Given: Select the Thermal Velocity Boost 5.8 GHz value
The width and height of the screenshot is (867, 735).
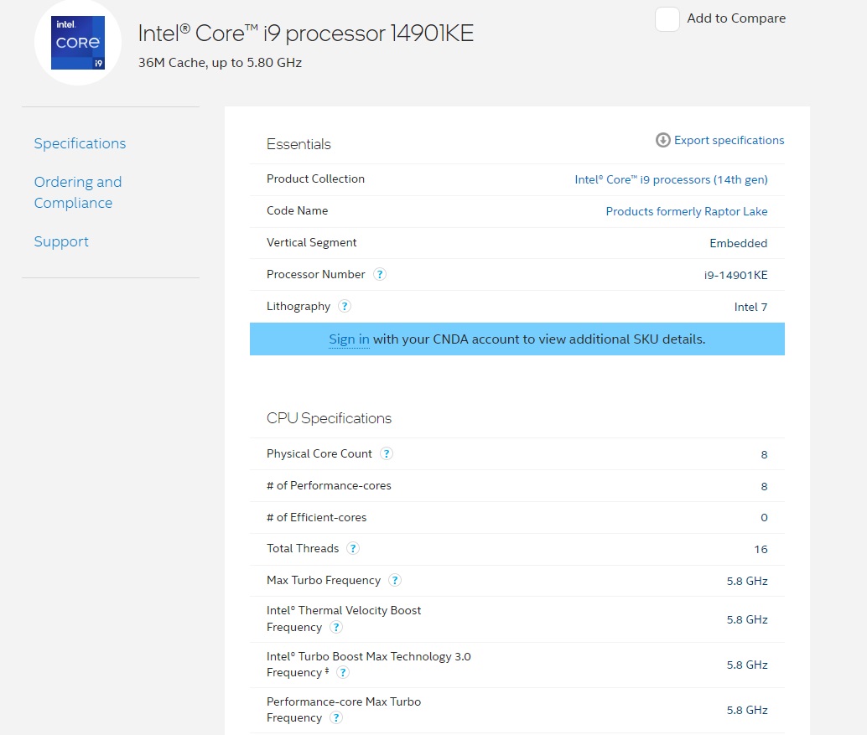Looking at the screenshot, I should pos(747,619).
